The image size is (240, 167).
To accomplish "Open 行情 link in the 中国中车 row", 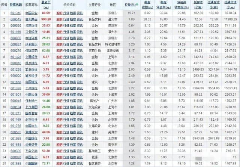I will [x=66, y=126].
